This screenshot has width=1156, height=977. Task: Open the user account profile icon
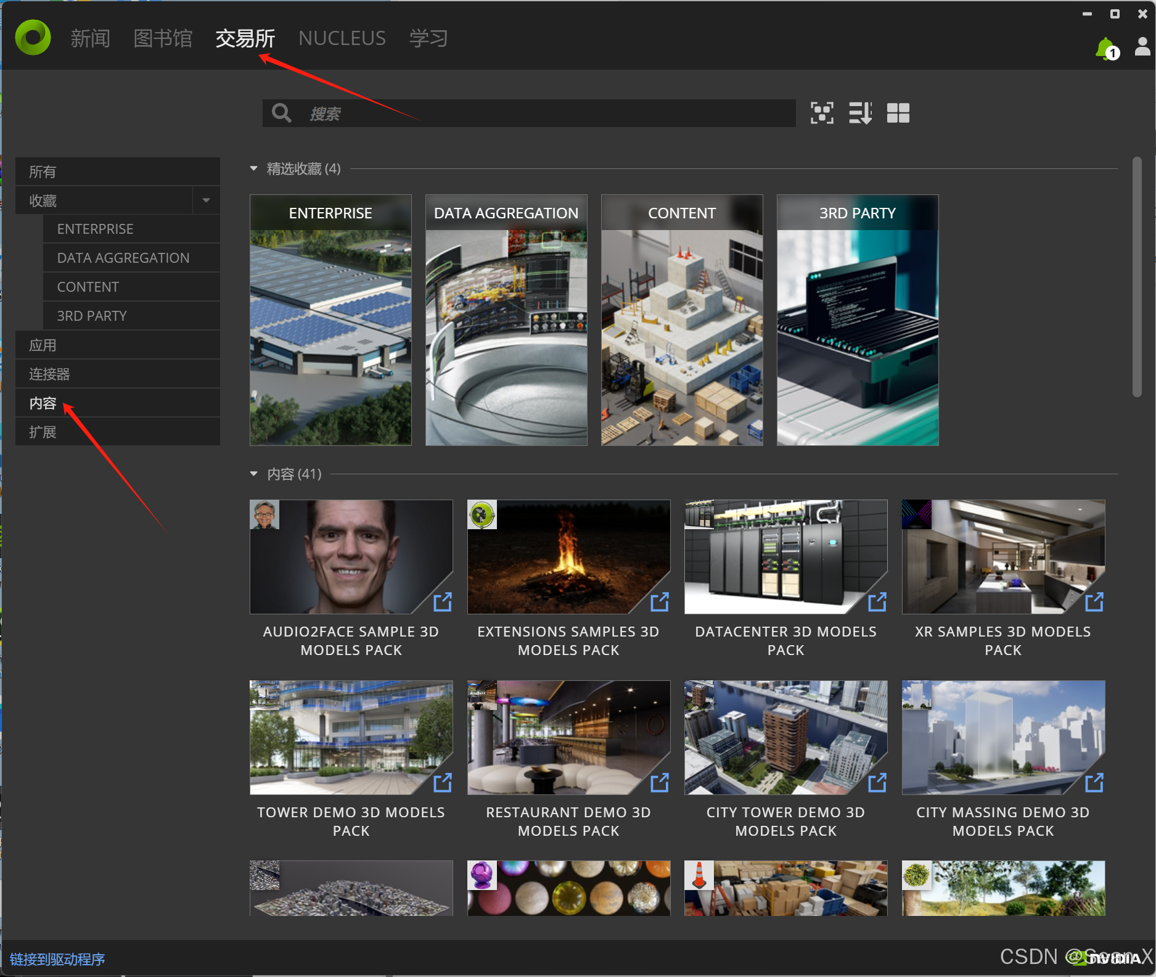(x=1142, y=47)
